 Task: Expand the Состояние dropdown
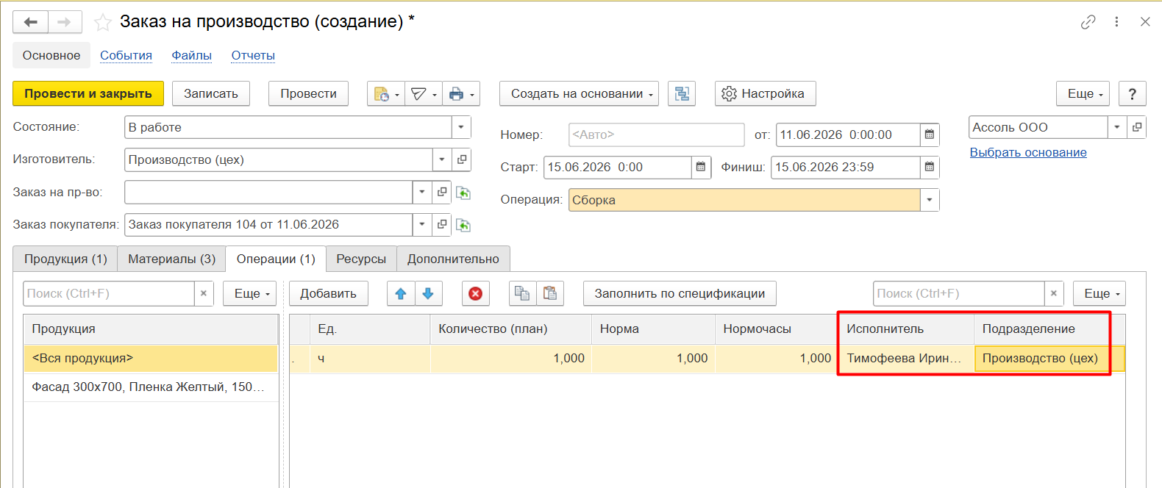tap(461, 127)
